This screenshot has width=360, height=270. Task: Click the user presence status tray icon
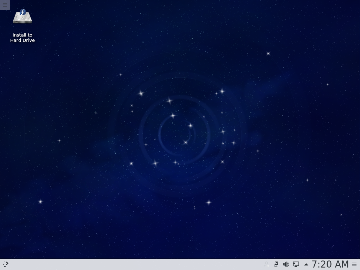point(266,264)
